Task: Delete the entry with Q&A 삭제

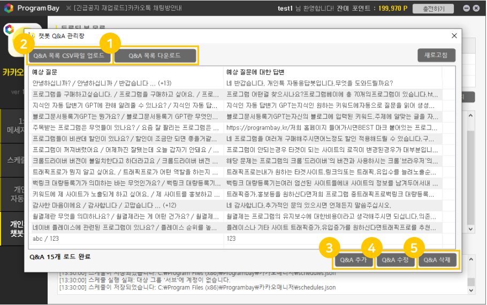Action: point(438,260)
